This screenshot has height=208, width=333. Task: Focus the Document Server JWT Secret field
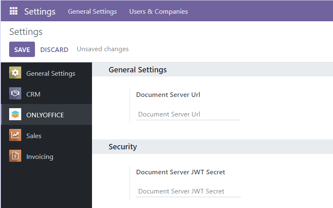pyautogui.click(x=189, y=191)
